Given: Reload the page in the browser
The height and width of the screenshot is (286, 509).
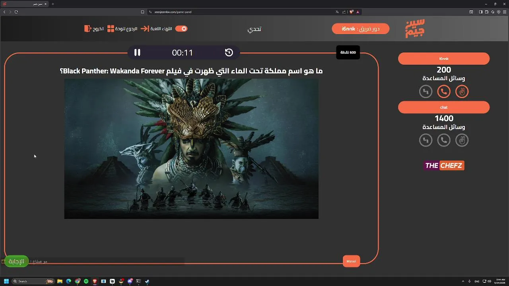Looking at the screenshot, I should pyautogui.click(x=16, y=12).
